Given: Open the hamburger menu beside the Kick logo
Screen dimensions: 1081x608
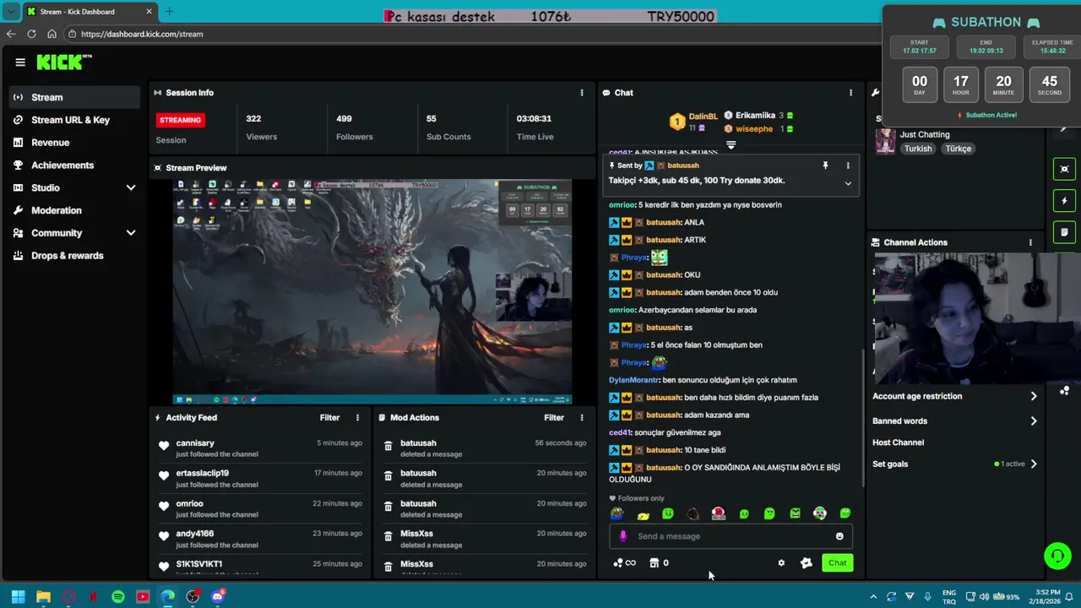Looking at the screenshot, I should click(20, 62).
